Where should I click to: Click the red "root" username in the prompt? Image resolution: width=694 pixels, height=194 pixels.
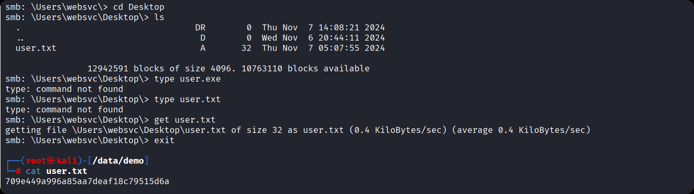point(36,161)
